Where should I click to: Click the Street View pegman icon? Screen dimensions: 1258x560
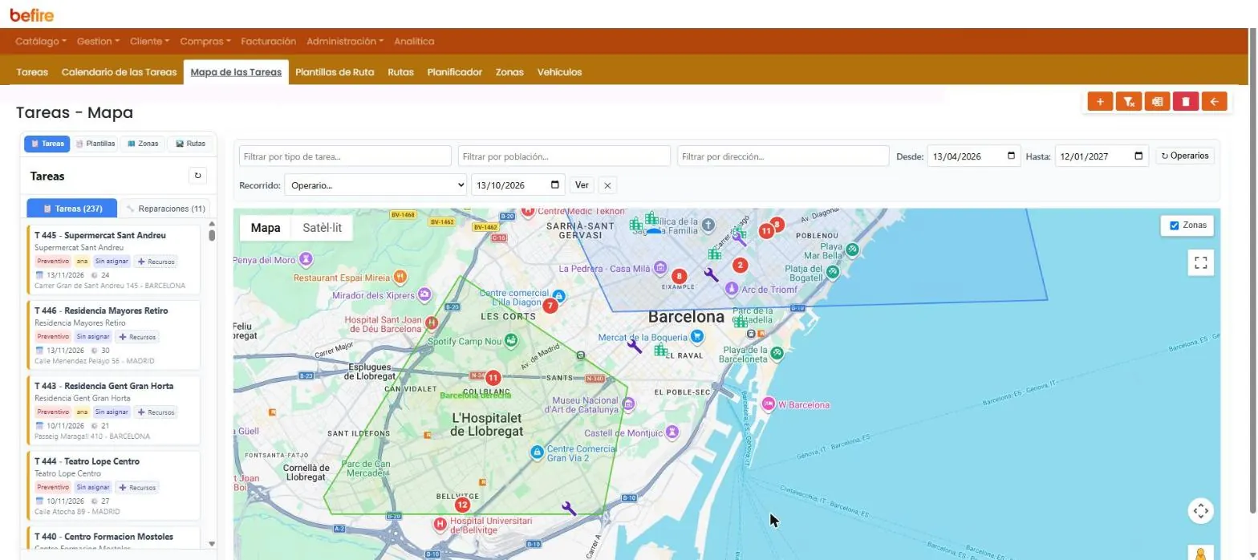click(1200, 554)
